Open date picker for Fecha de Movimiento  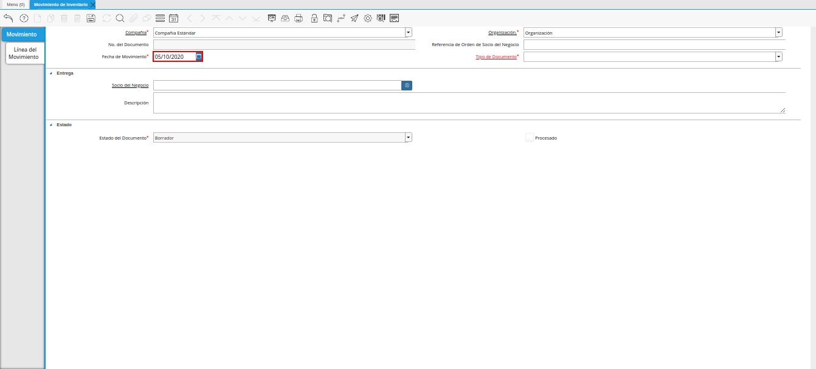199,56
